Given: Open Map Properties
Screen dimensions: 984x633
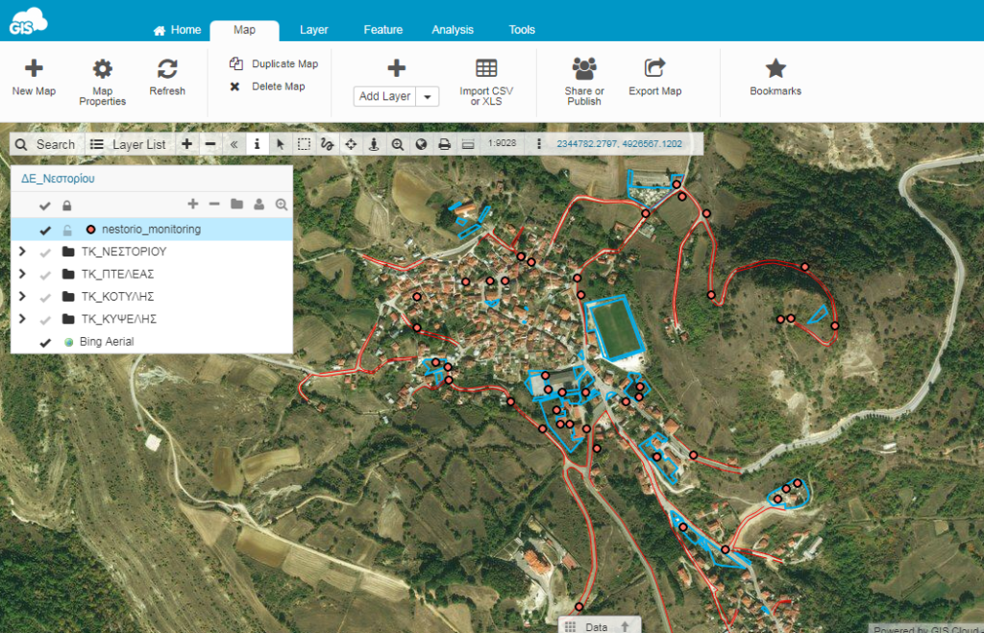Looking at the screenshot, I should point(102,81).
